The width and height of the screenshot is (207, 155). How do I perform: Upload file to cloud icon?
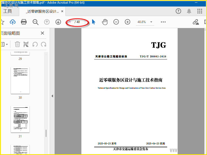click(13, 22)
